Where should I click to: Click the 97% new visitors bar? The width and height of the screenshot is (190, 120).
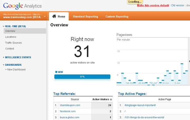(82, 77)
